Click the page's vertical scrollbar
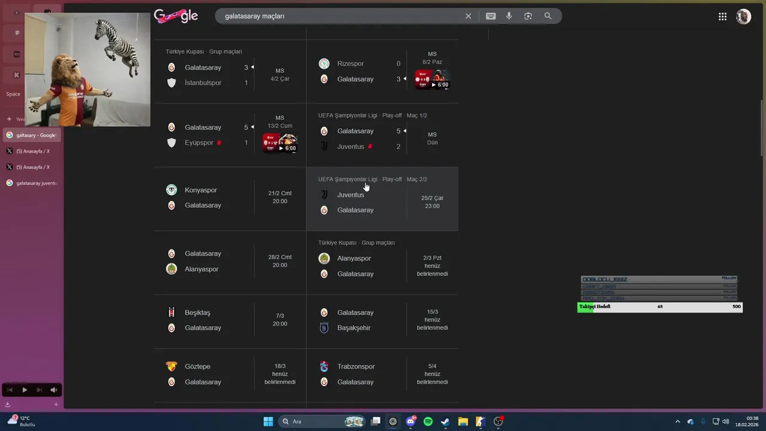 click(762, 128)
